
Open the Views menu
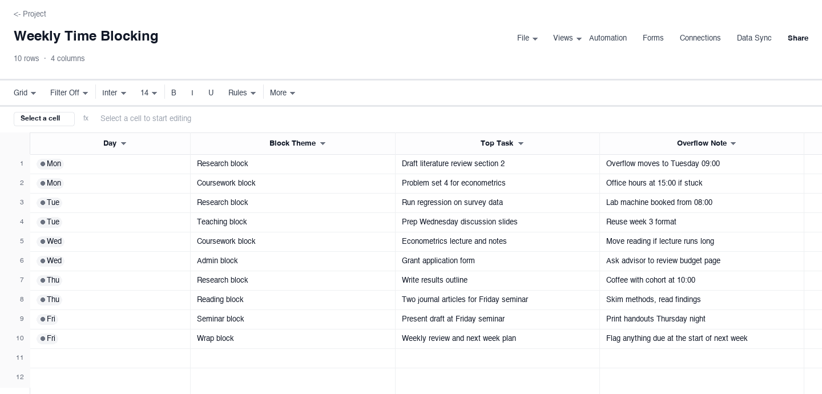tap(567, 38)
